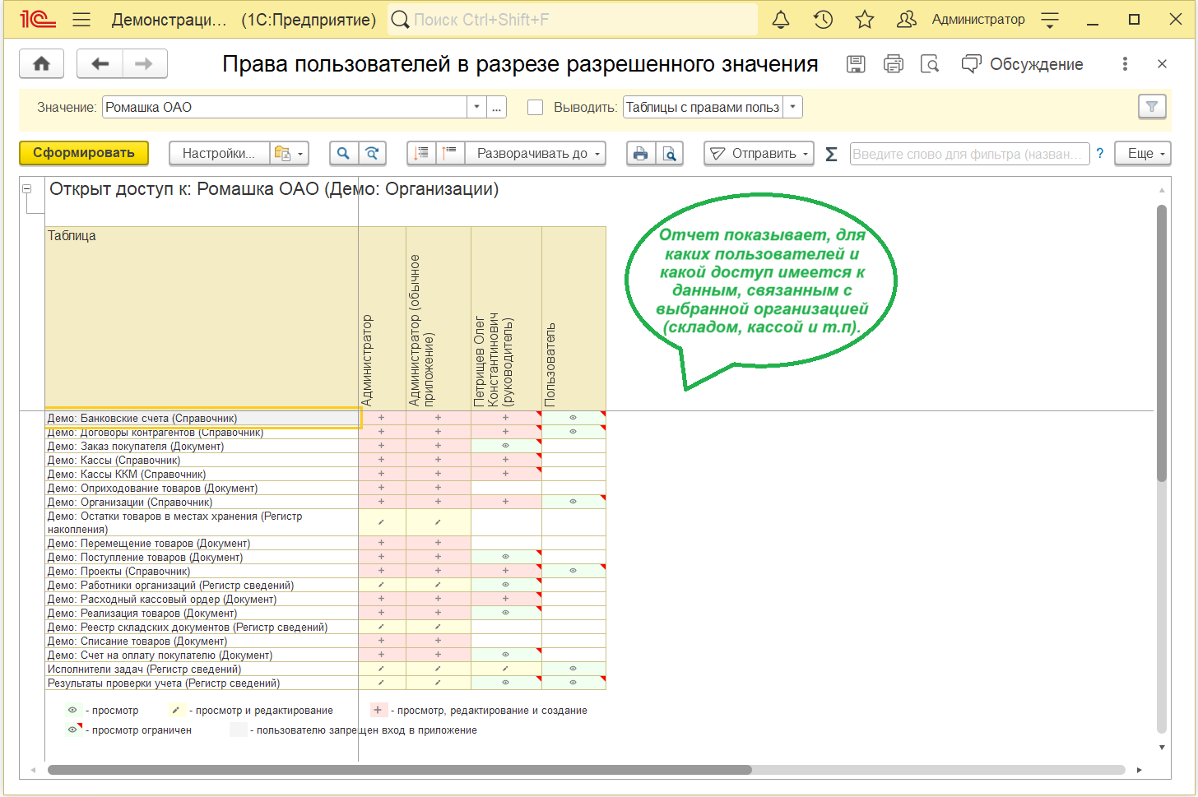Click the Home page icon
1198x797 pixels.
(x=41, y=64)
